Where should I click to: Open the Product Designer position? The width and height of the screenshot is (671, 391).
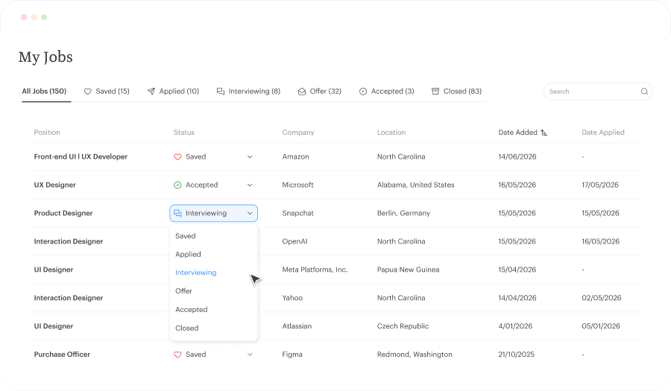tap(63, 213)
